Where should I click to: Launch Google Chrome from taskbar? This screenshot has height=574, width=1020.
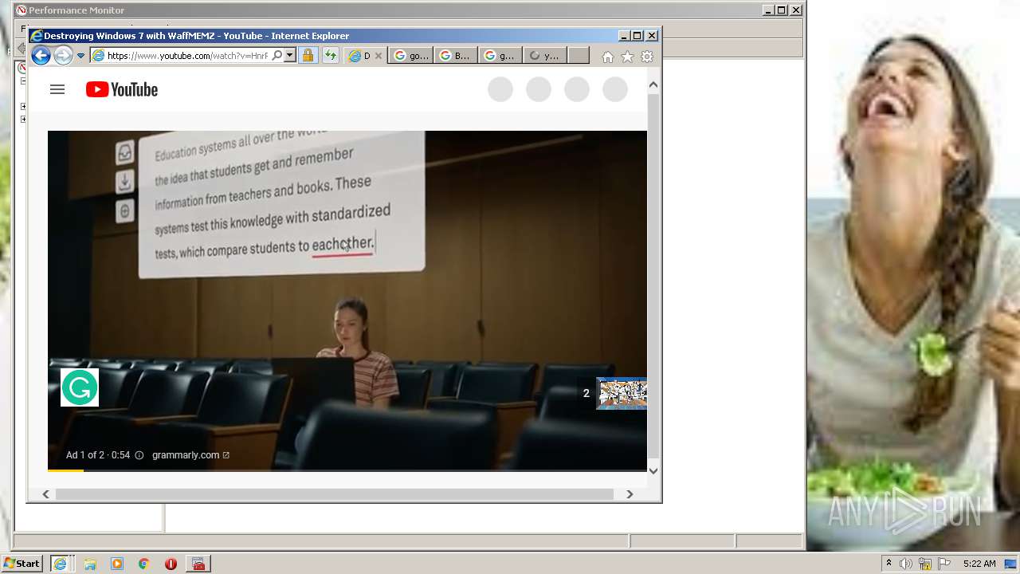coord(144,564)
